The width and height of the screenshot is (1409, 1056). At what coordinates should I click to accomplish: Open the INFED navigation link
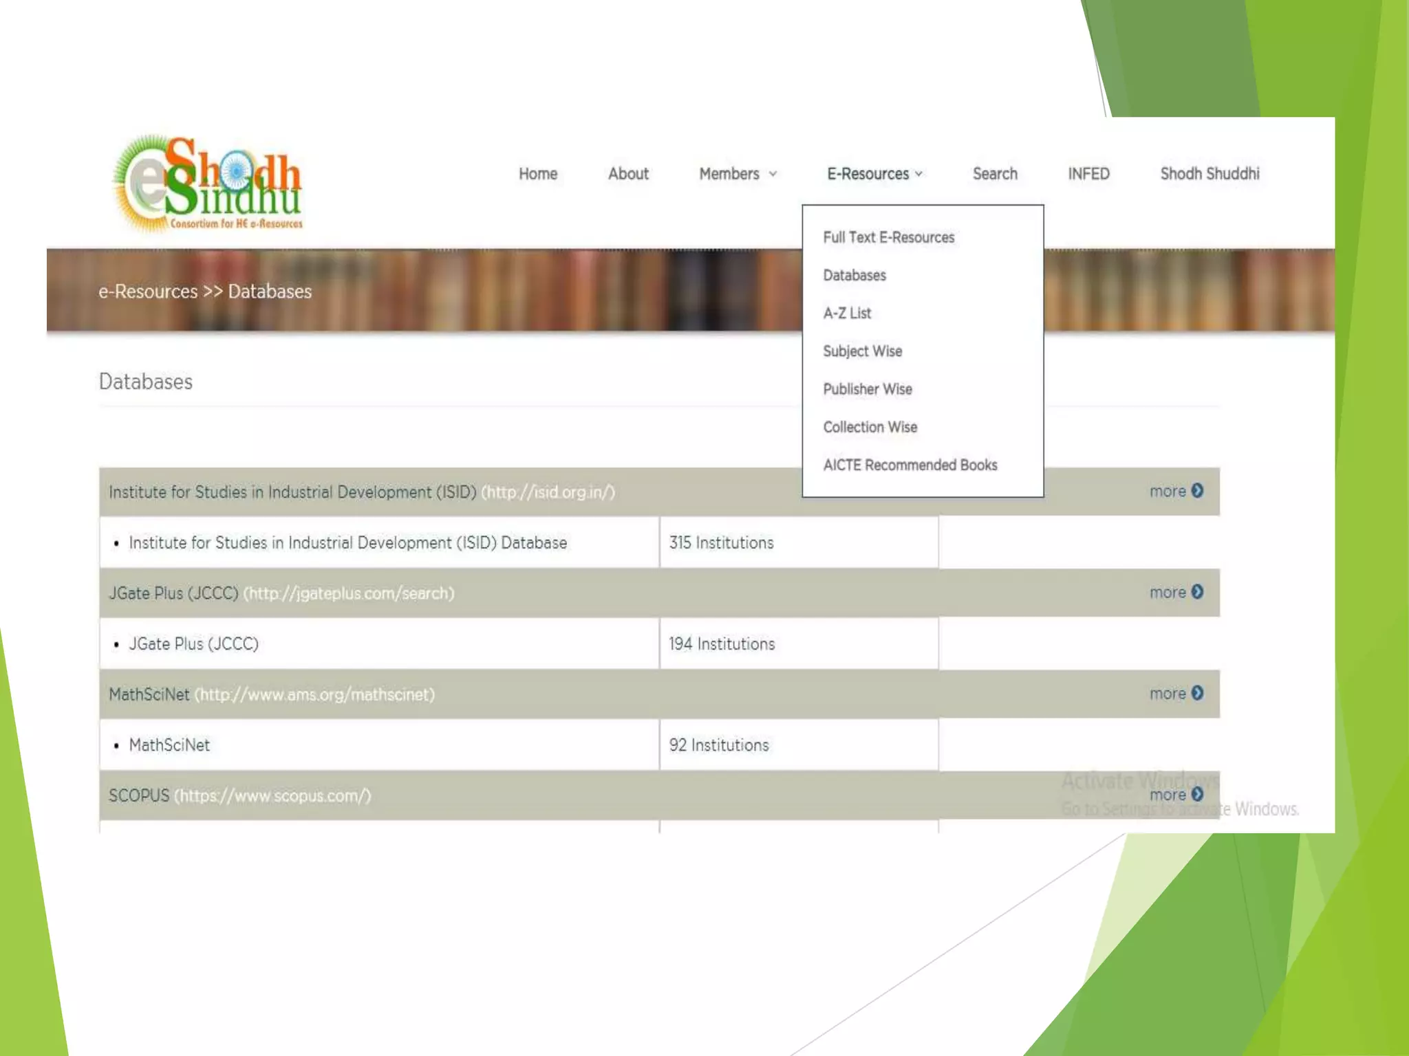[x=1088, y=174]
